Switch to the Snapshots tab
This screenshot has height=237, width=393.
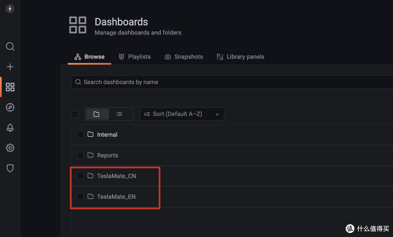pyautogui.click(x=184, y=57)
